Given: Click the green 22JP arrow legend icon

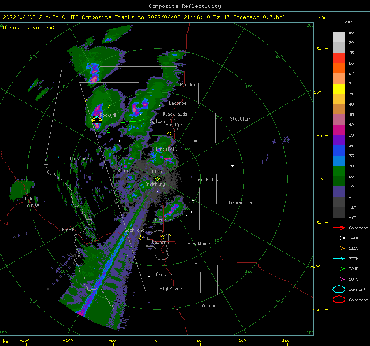Looking at the screenshot, I should tap(339, 269).
